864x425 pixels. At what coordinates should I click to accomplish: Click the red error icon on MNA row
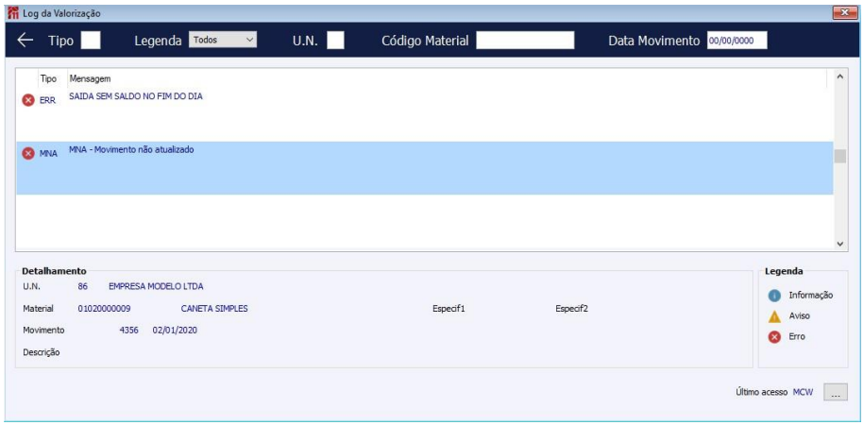28,153
